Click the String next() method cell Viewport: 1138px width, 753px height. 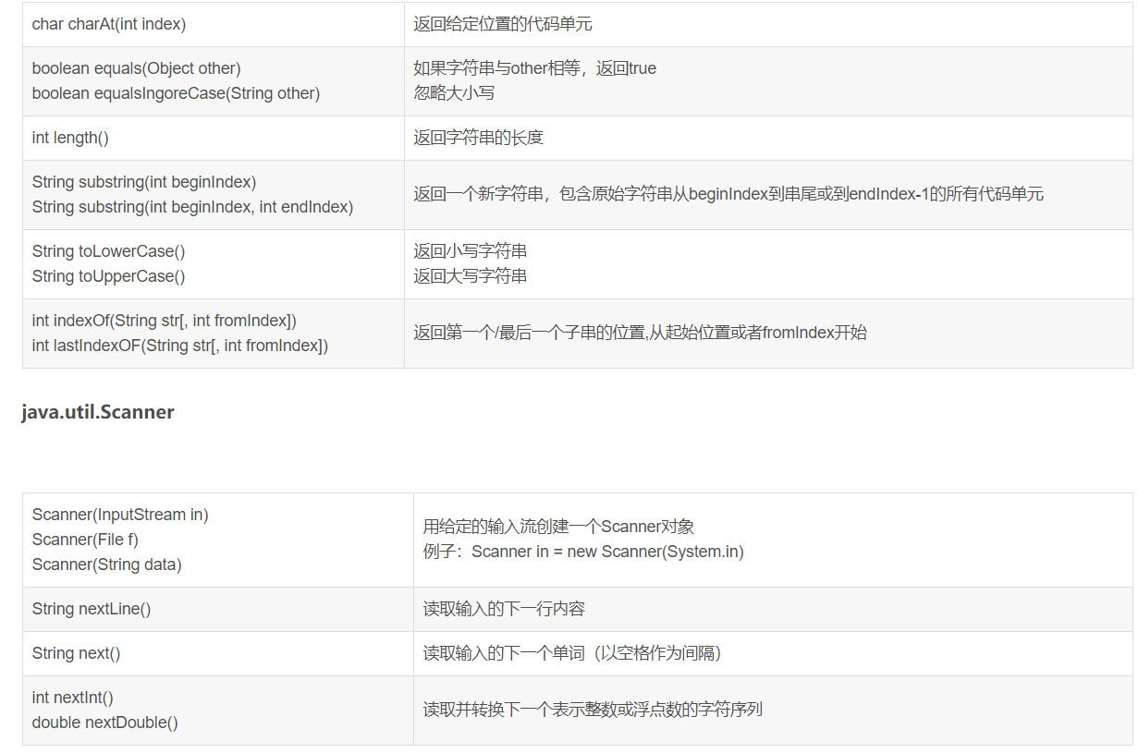(77, 653)
